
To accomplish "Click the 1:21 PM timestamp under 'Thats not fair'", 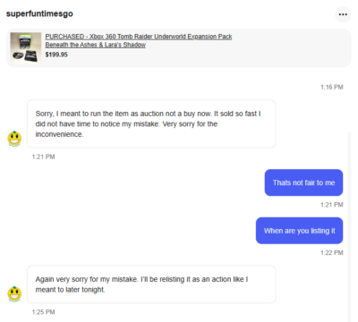I will (332, 205).
